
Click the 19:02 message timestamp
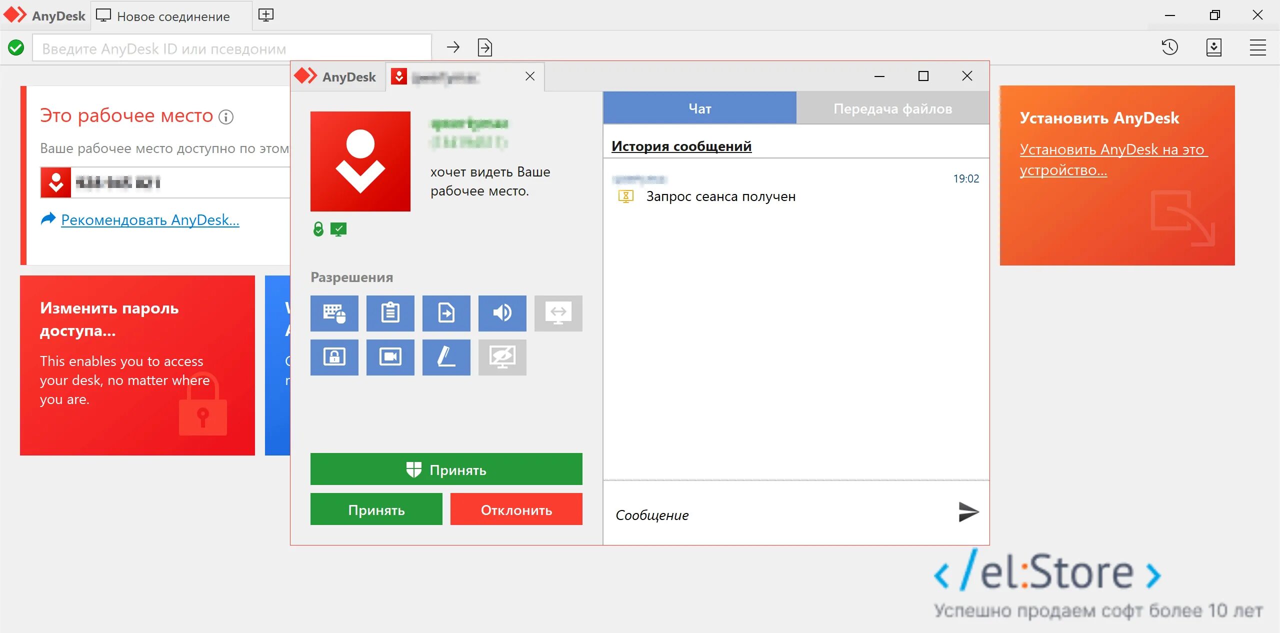coord(965,178)
